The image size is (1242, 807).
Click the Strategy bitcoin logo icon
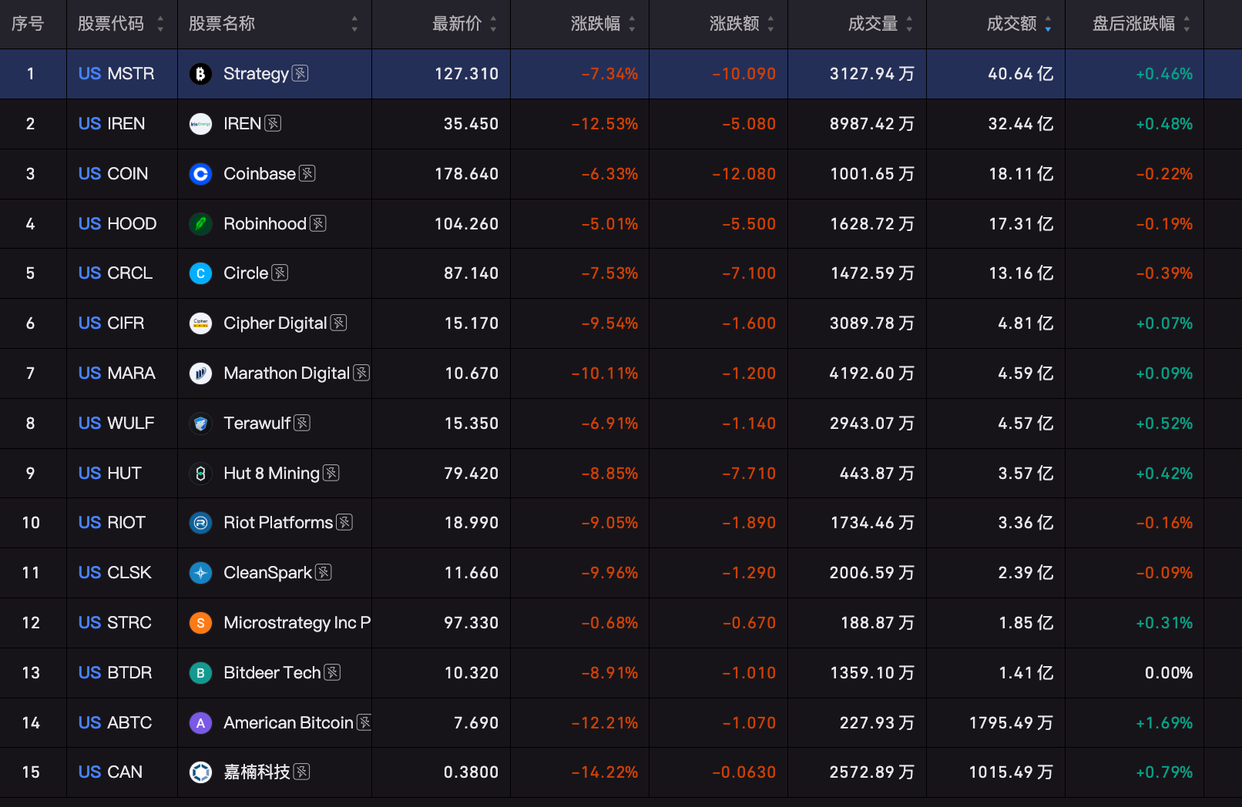coord(200,74)
